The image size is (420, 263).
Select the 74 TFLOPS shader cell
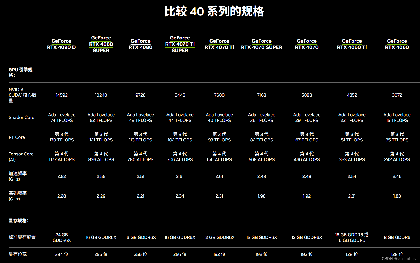(62, 118)
